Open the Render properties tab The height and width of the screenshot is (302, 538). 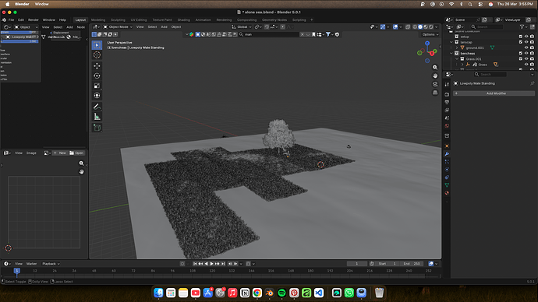click(447, 94)
